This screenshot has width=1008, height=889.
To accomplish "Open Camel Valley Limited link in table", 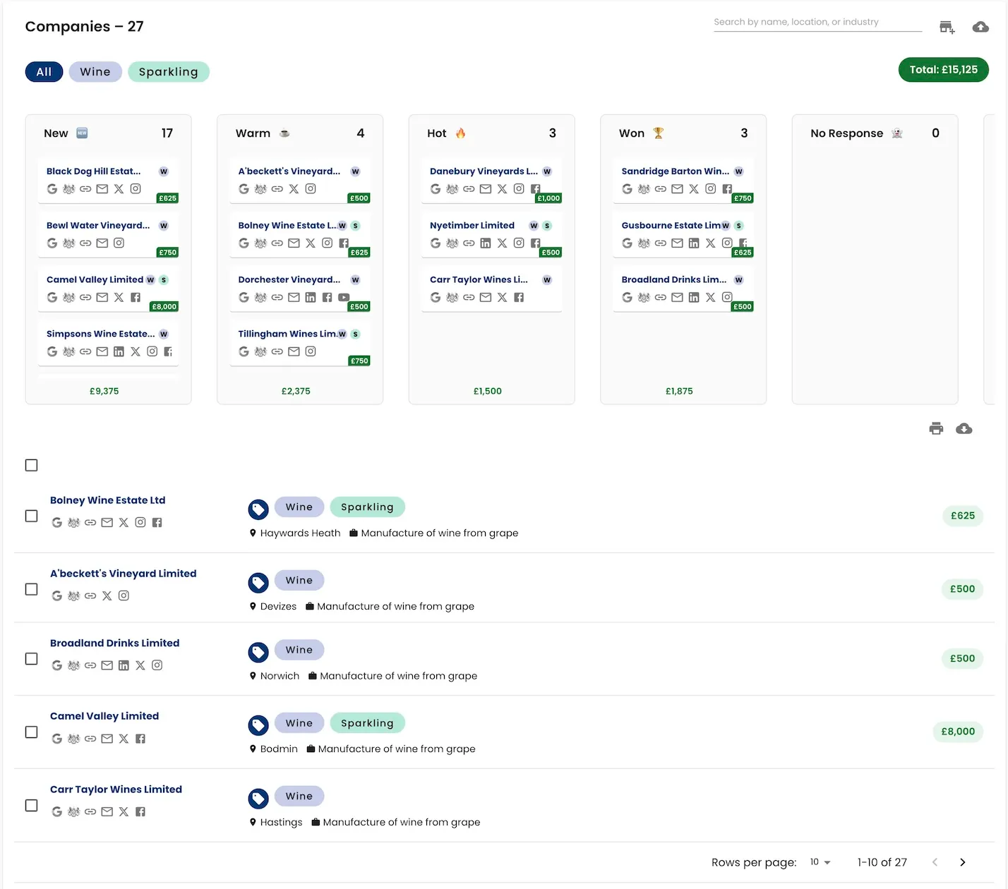I will [104, 716].
